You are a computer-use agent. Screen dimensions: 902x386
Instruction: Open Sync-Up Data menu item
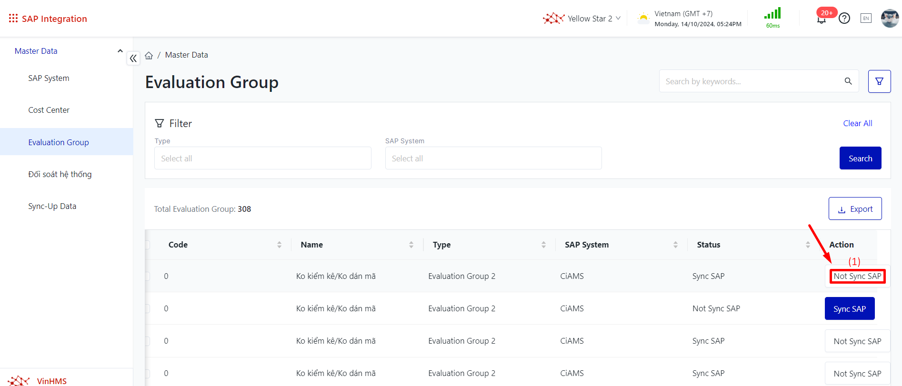click(52, 206)
